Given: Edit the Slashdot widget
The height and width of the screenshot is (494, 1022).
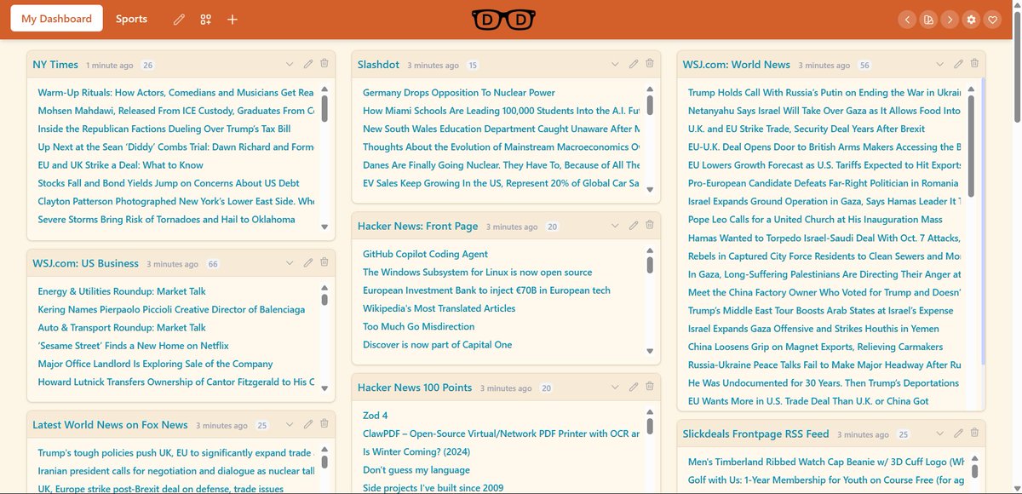Looking at the screenshot, I should pos(634,64).
